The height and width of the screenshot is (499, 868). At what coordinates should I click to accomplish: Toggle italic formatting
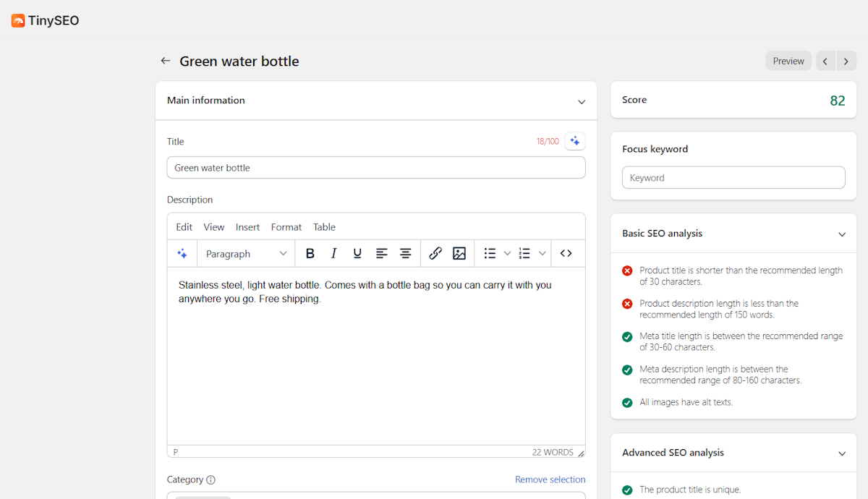[333, 254]
